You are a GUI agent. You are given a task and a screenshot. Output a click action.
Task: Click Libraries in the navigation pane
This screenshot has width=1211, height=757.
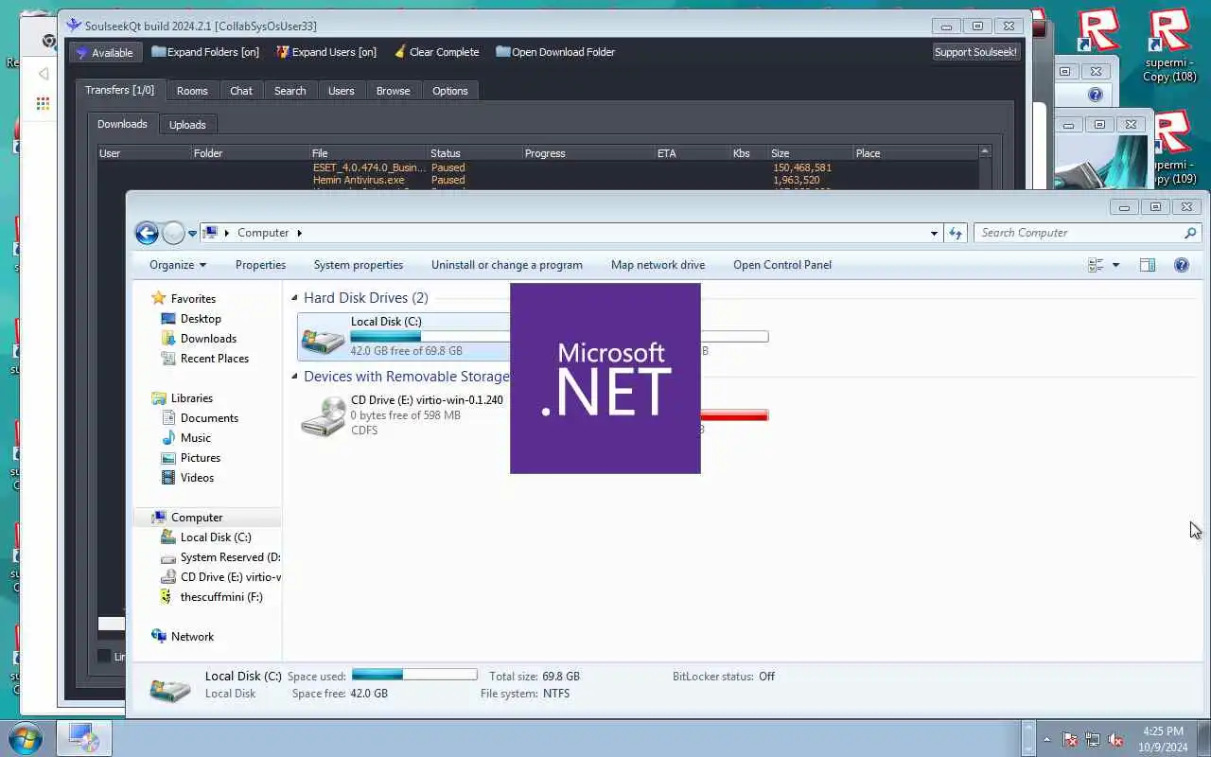[192, 398]
